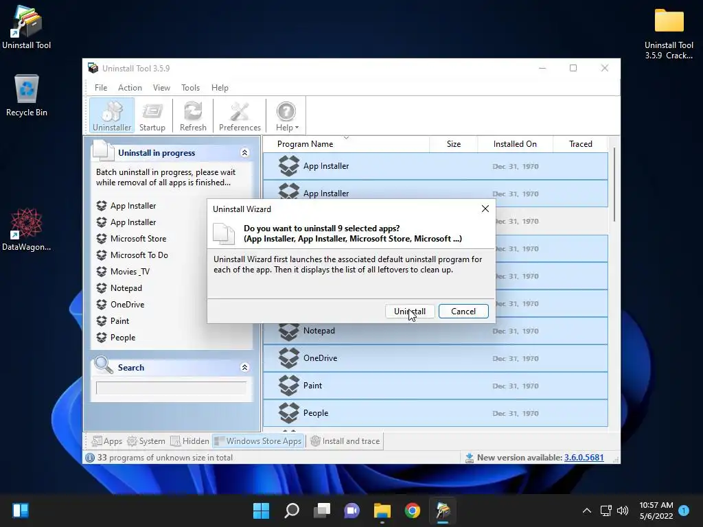
Task: Switch to Windows Store Apps tab
Action: 258,441
